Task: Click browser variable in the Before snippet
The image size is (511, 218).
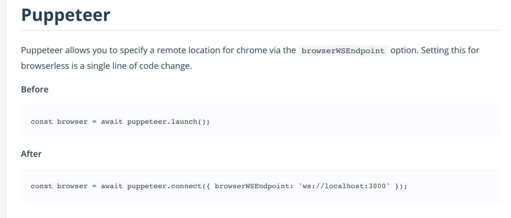Action: click(x=72, y=122)
